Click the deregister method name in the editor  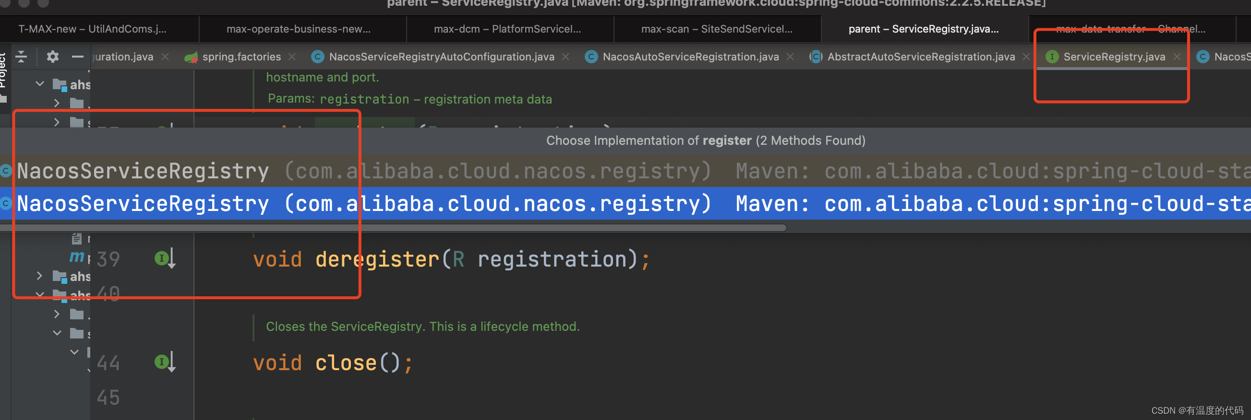[x=377, y=259]
